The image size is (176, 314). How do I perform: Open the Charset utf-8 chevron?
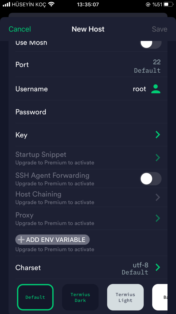(158, 267)
